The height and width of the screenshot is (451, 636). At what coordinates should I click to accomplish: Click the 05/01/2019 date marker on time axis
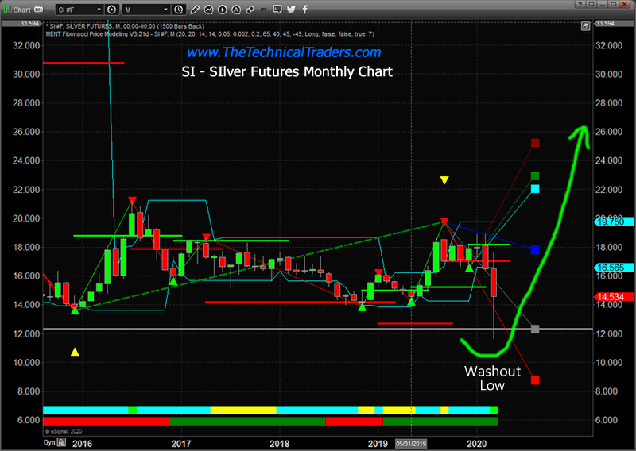click(411, 444)
